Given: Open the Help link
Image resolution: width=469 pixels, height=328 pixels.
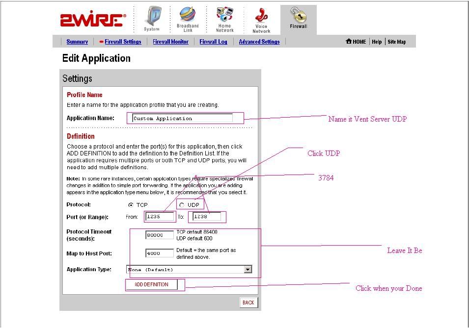Looking at the screenshot, I should click(377, 42).
